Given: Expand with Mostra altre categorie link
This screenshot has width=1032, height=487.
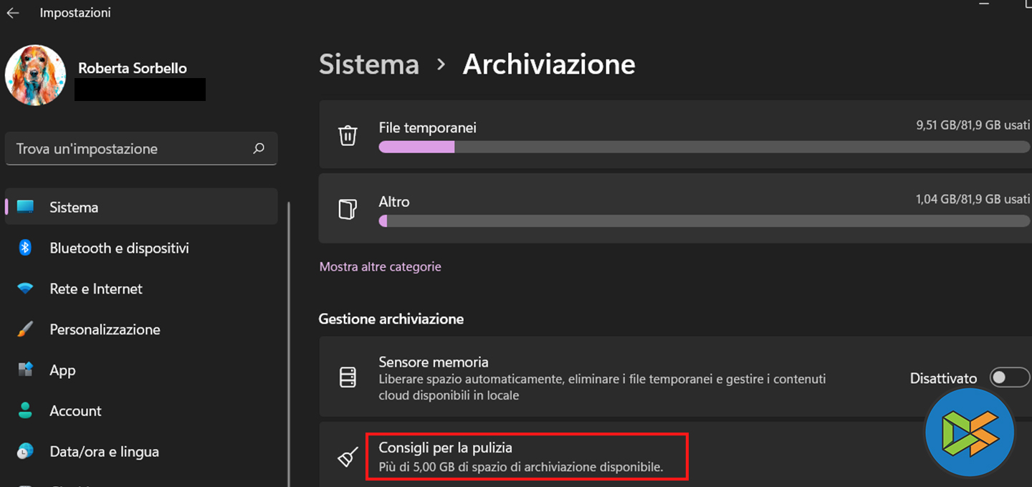Looking at the screenshot, I should pyautogui.click(x=380, y=266).
